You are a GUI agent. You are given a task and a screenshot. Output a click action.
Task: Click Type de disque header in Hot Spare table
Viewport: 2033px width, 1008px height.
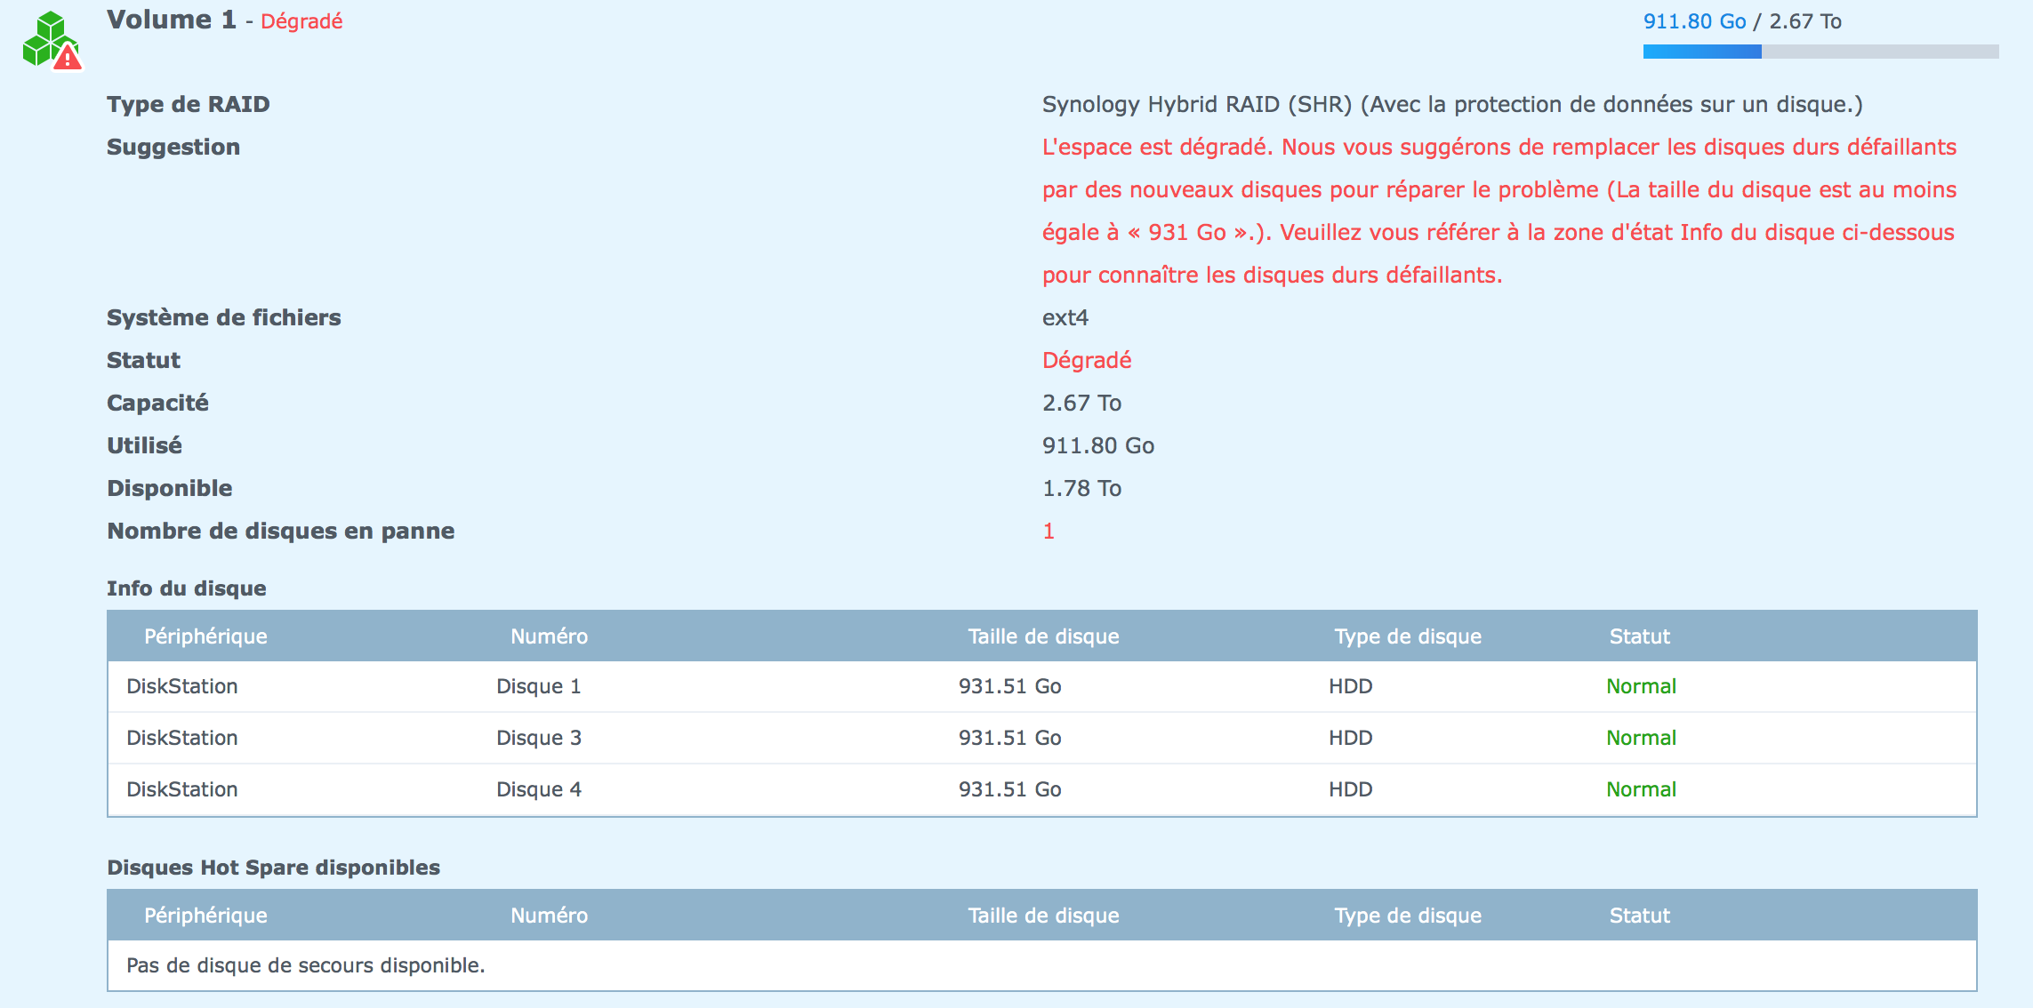pyautogui.click(x=1408, y=916)
